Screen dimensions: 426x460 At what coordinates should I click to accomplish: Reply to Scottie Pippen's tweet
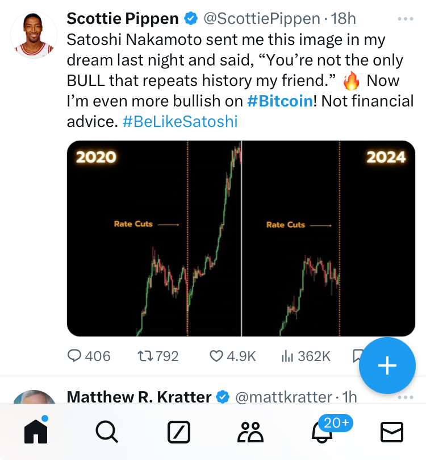75,356
